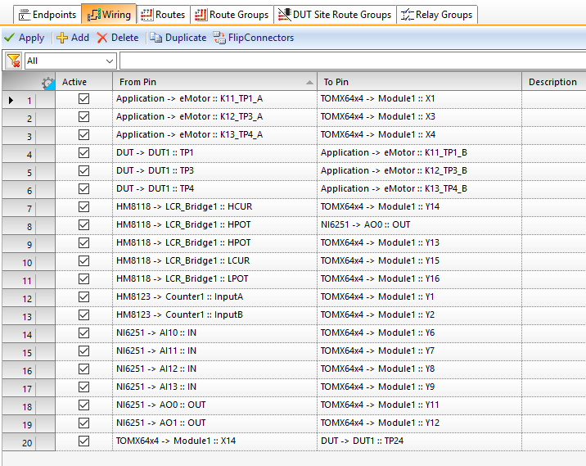Click To Pin cell 'Module1 :: Y11'
This screenshot has width=586, height=466.
419,405
